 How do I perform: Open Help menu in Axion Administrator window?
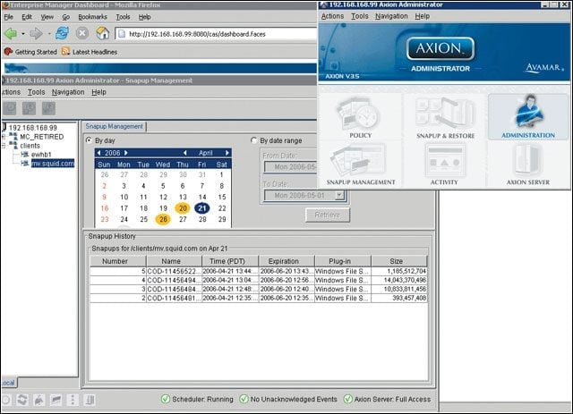[x=422, y=16]
